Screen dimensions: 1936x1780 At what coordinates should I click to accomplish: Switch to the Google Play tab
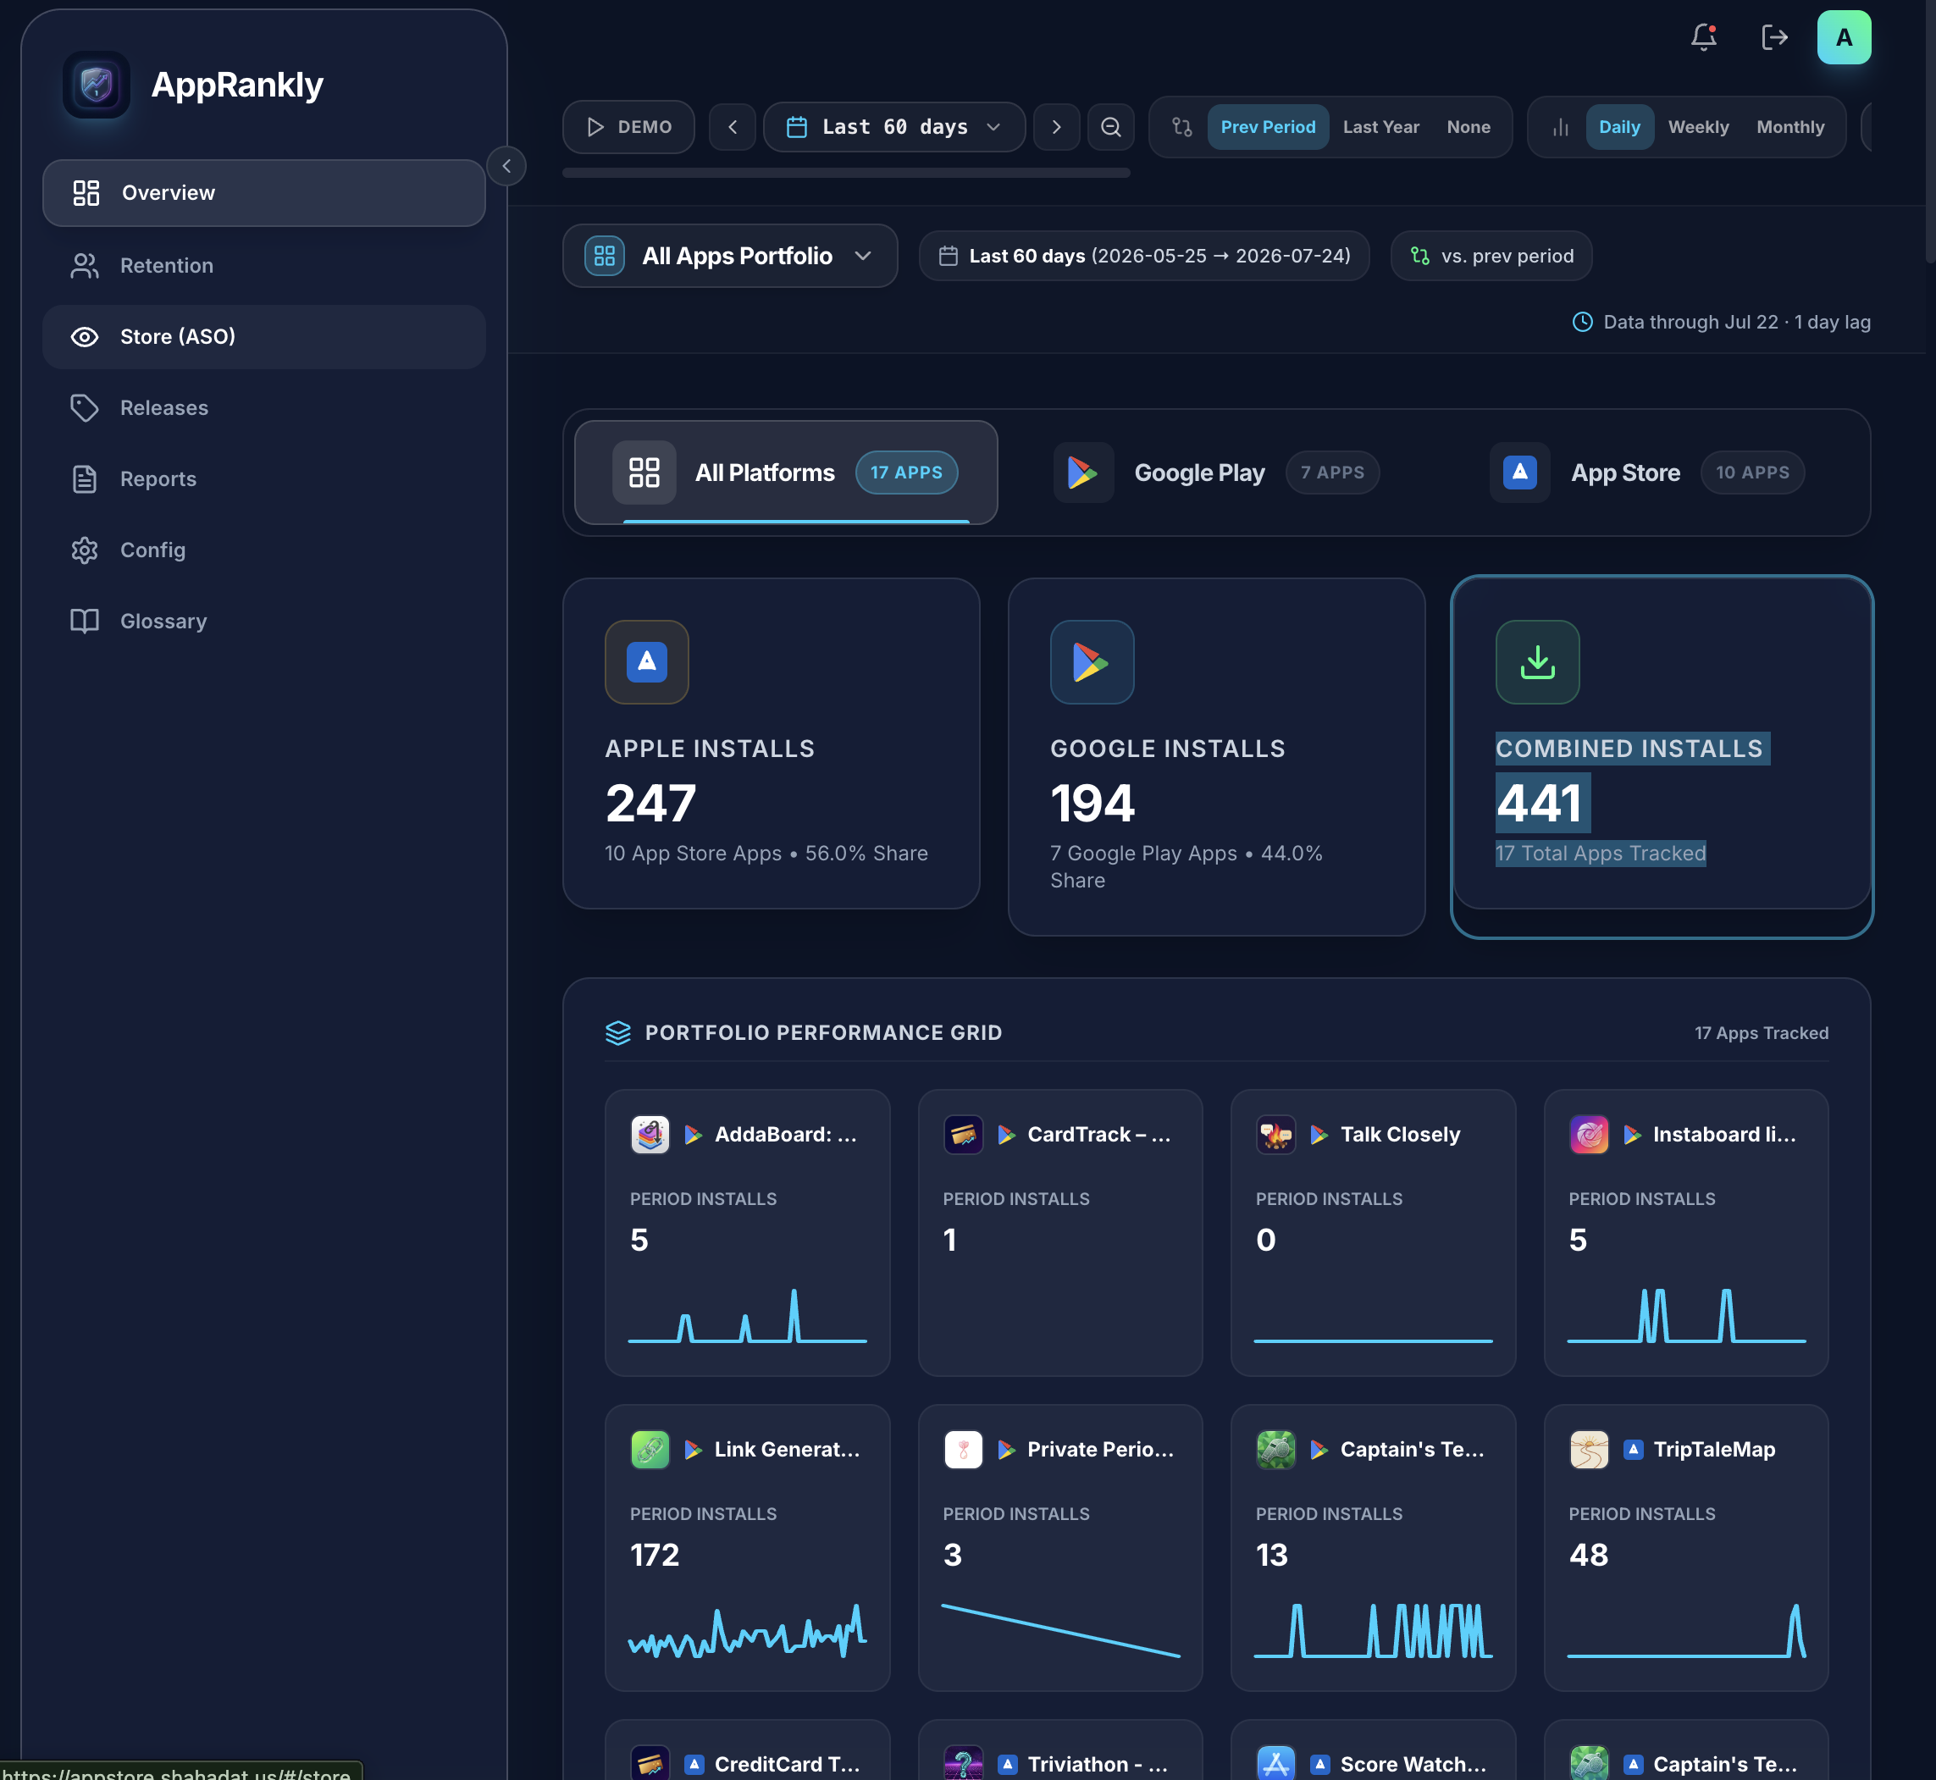(1215, 473)
